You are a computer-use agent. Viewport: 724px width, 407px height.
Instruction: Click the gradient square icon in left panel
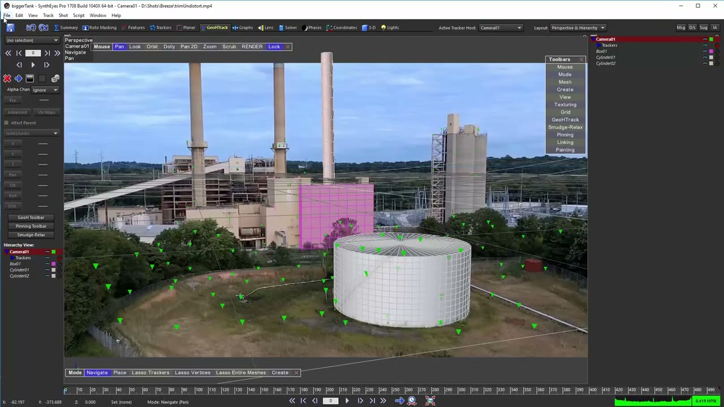(x=30, y=79)
